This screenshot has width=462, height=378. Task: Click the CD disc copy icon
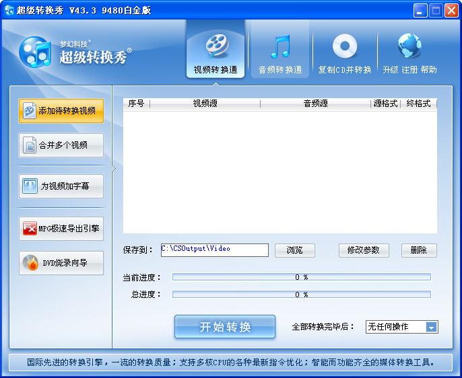(x=344, y=46)
